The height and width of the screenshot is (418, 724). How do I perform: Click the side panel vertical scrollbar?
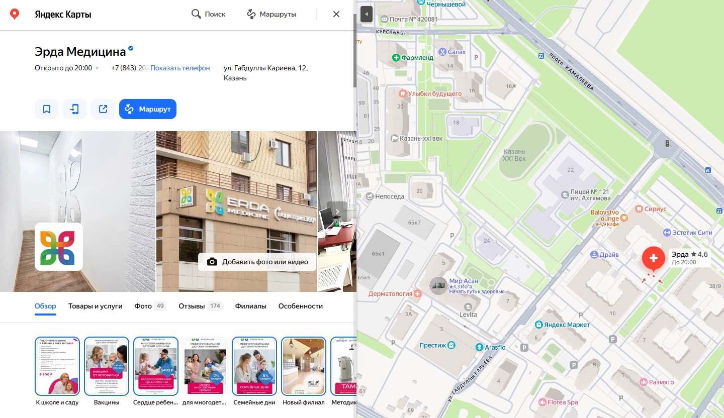pos(355,50)
